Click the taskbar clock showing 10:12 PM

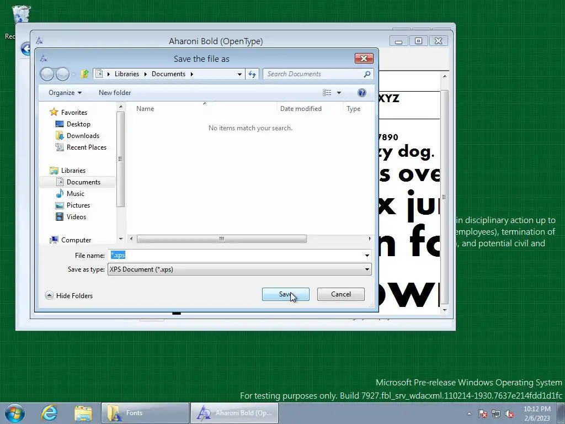point(537,414)
